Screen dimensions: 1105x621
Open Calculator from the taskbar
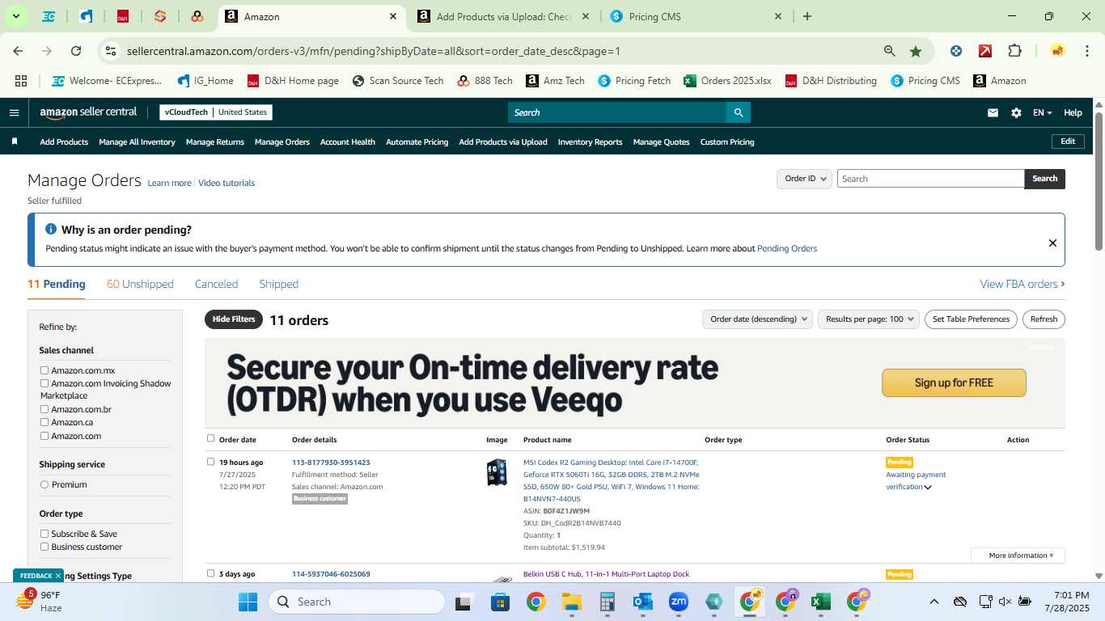tap(607, 602)
